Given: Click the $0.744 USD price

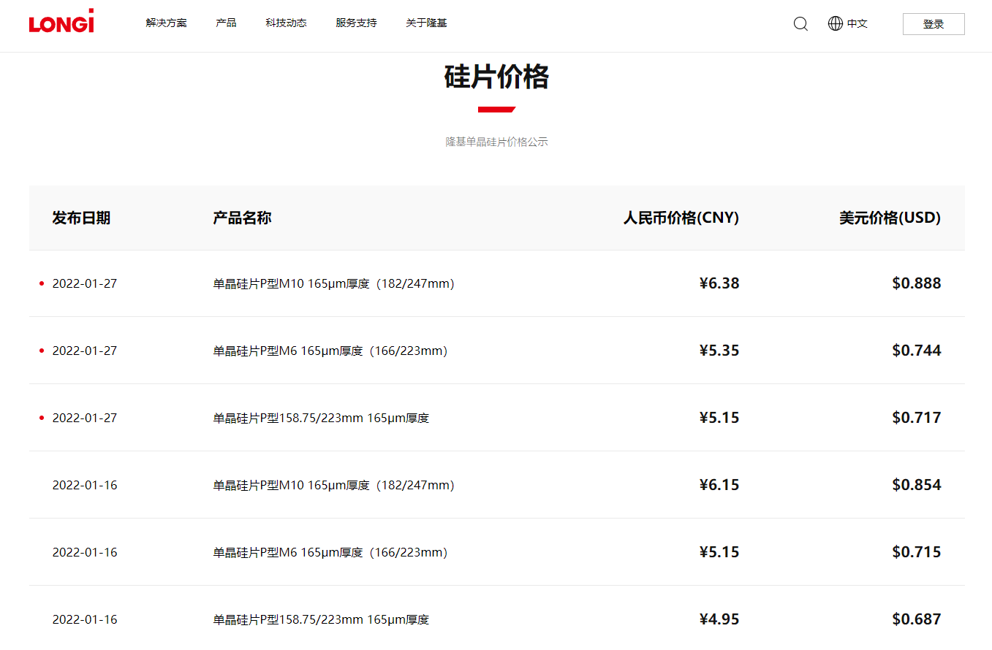Looking at the screenshot, I should click(916, 351).
